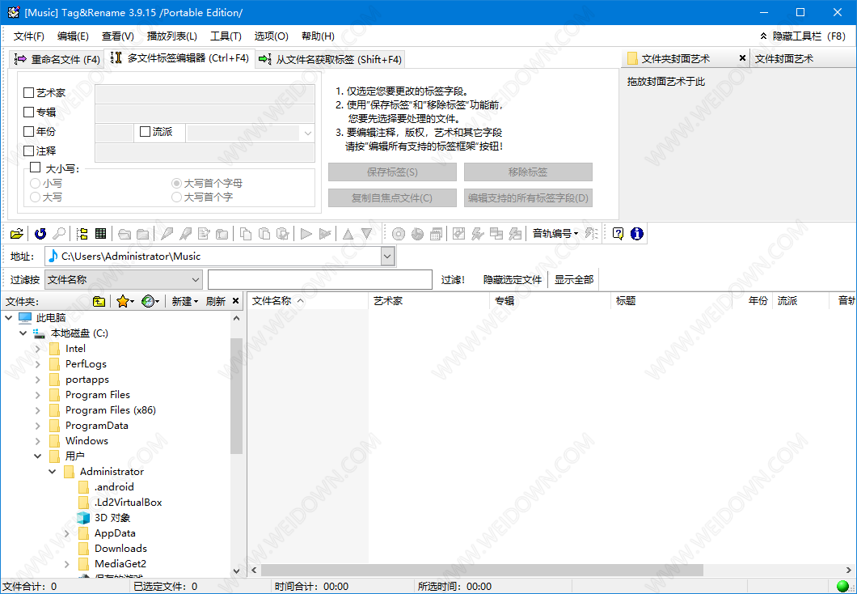857x594 pixels.
Task: Click the 显示全部 button
Action: (573, 279)
